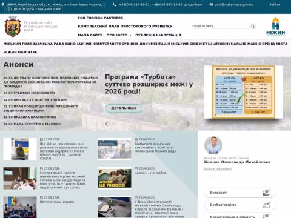Click the Турбота program infographic image
The width and height of the screenshot is (291, 218).
pyautogui.click(x=244, y=92)
